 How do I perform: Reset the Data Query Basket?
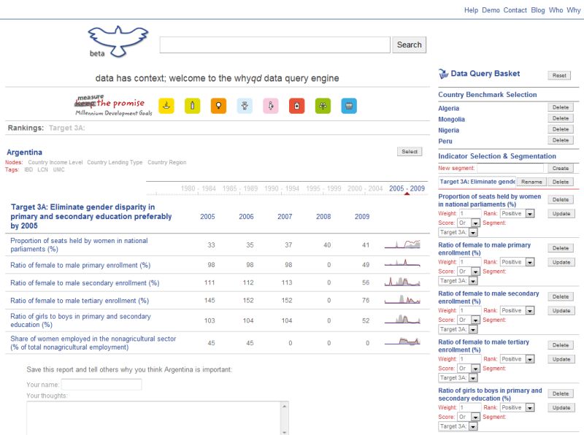(559, 75)
